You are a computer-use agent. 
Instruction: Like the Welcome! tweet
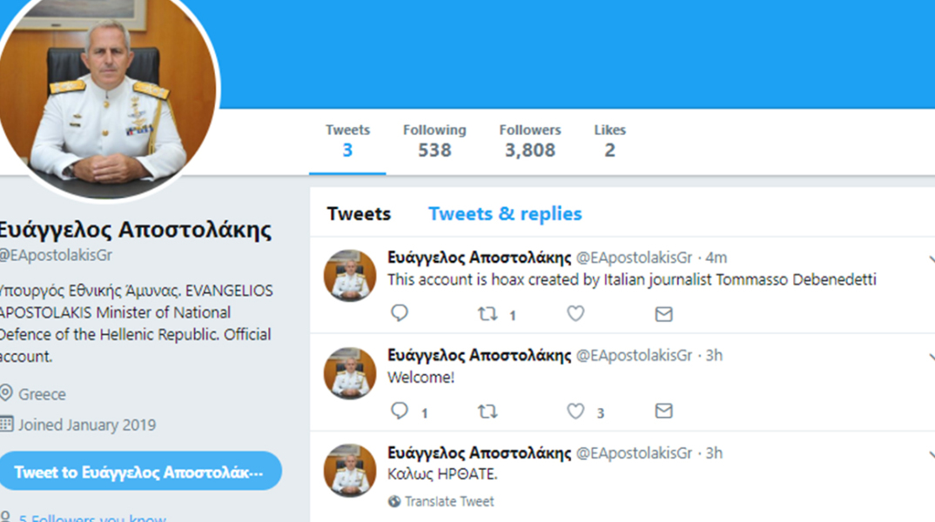[x=575, y=411]
